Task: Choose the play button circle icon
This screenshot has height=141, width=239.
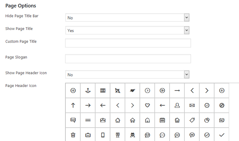Action: pos(162,91)
